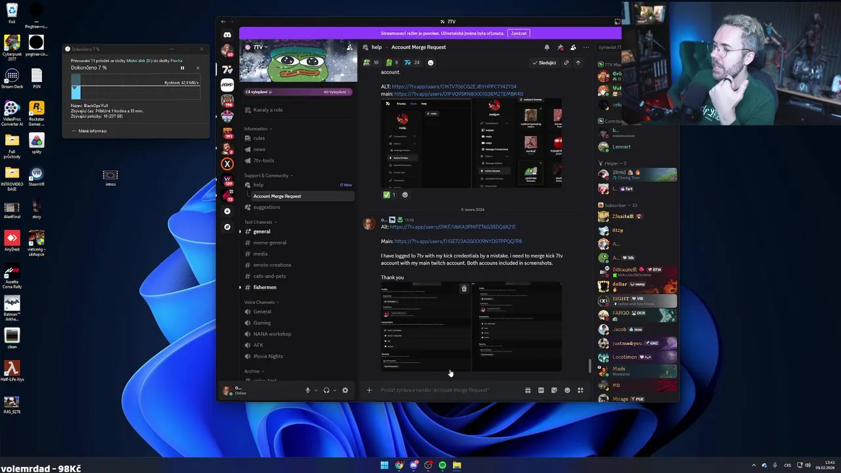Image resolution: width=841 pixels, height=473 pixels.
Task: Click the Místní disk (D:) source link
Action: click(139, 60)
